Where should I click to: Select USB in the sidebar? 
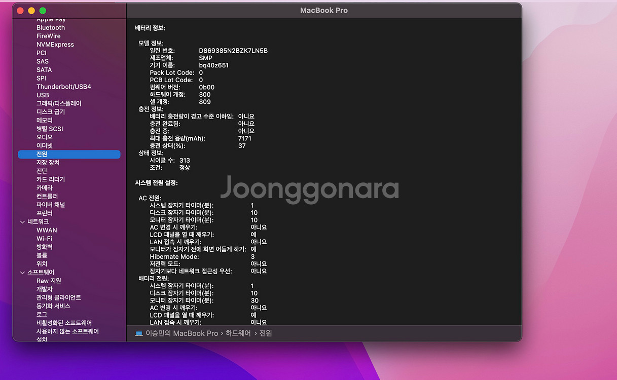coord(43,95)
